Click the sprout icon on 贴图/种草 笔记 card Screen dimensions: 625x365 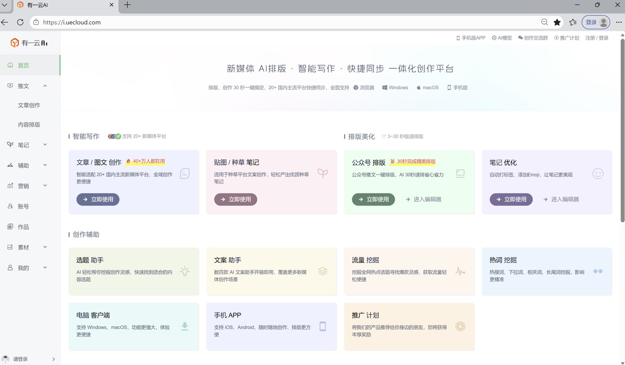pos(322,173)
